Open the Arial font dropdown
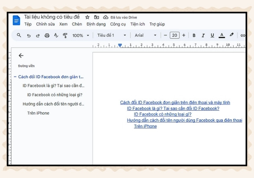This screenshot has height=178, width=254. [146, 35]
